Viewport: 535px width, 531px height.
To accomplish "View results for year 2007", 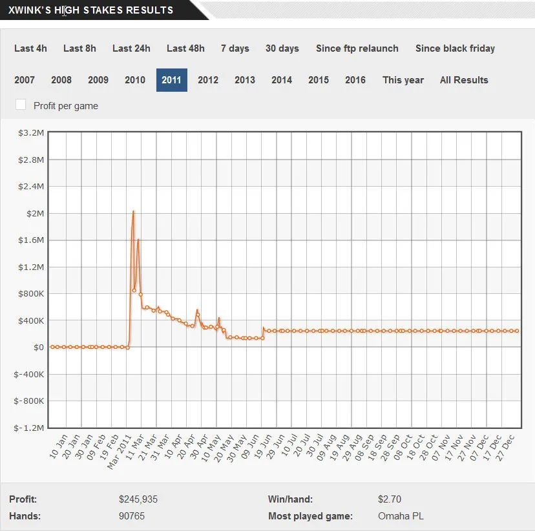I will (25, 80).
